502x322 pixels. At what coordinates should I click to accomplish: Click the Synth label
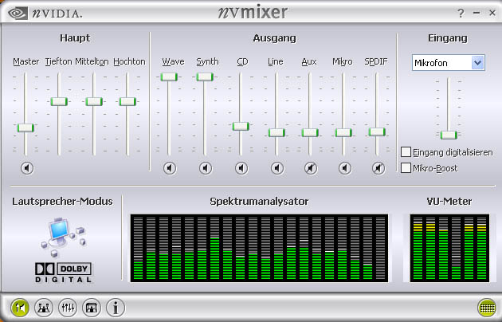pos(207,61)
